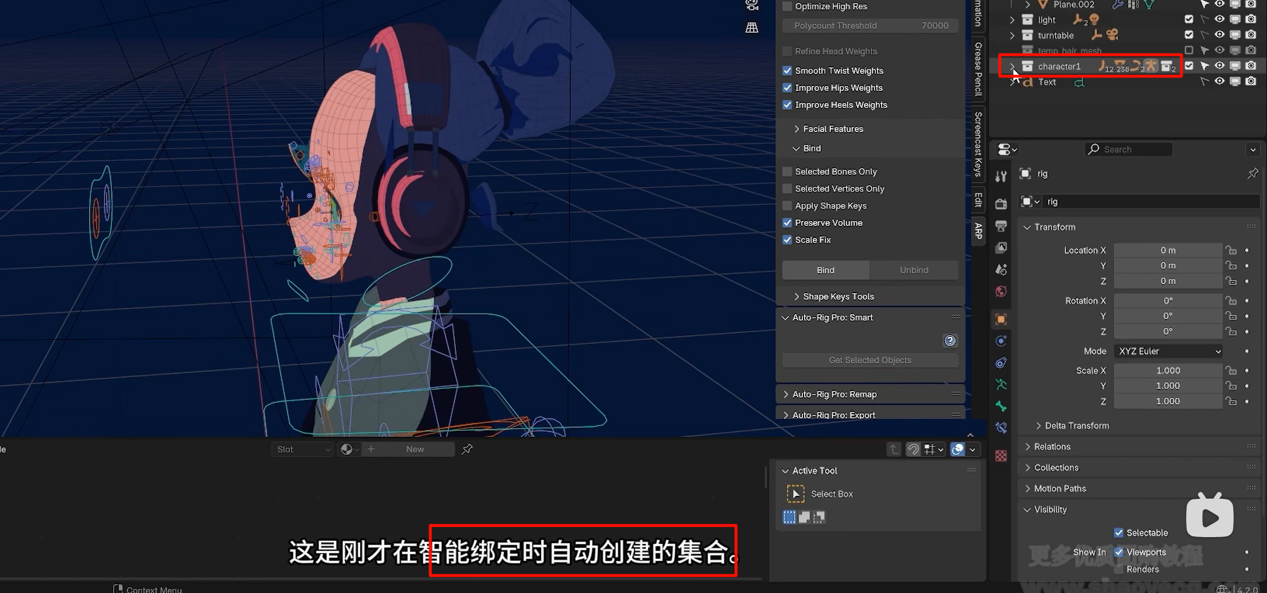Toggle camera view icon in viewport
This screenshot has height=593, width=1267.
pos(752,6)
